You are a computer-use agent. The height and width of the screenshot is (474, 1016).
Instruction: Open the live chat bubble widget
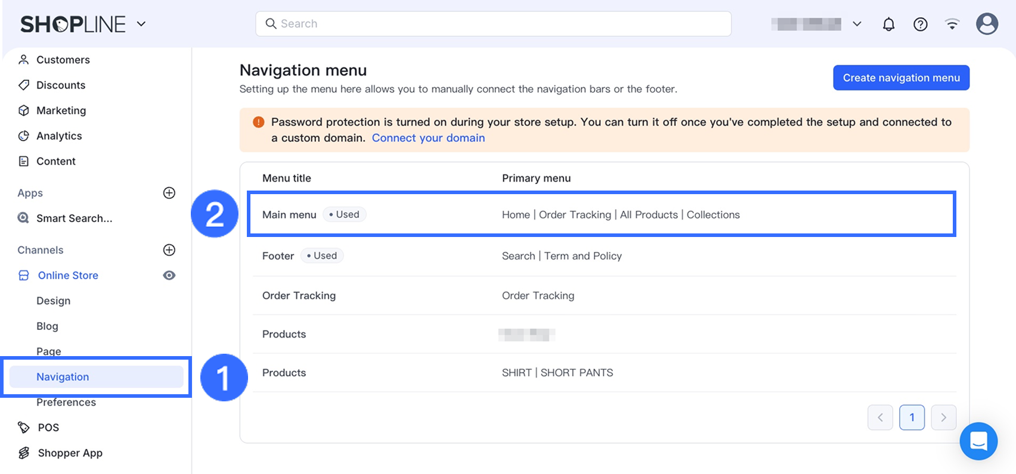pos(978,441)
